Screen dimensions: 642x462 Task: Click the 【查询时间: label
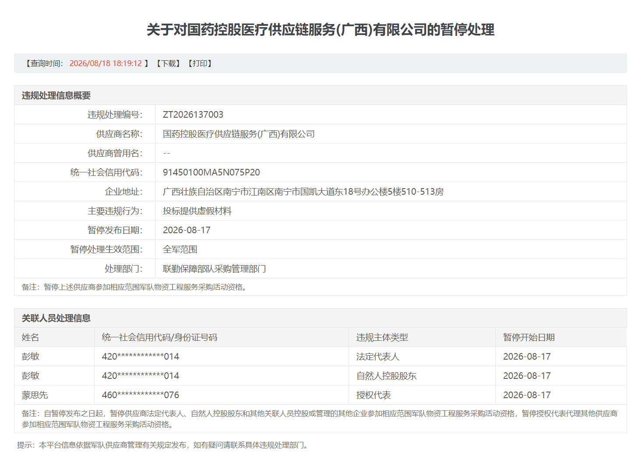(x=44, y=63)
